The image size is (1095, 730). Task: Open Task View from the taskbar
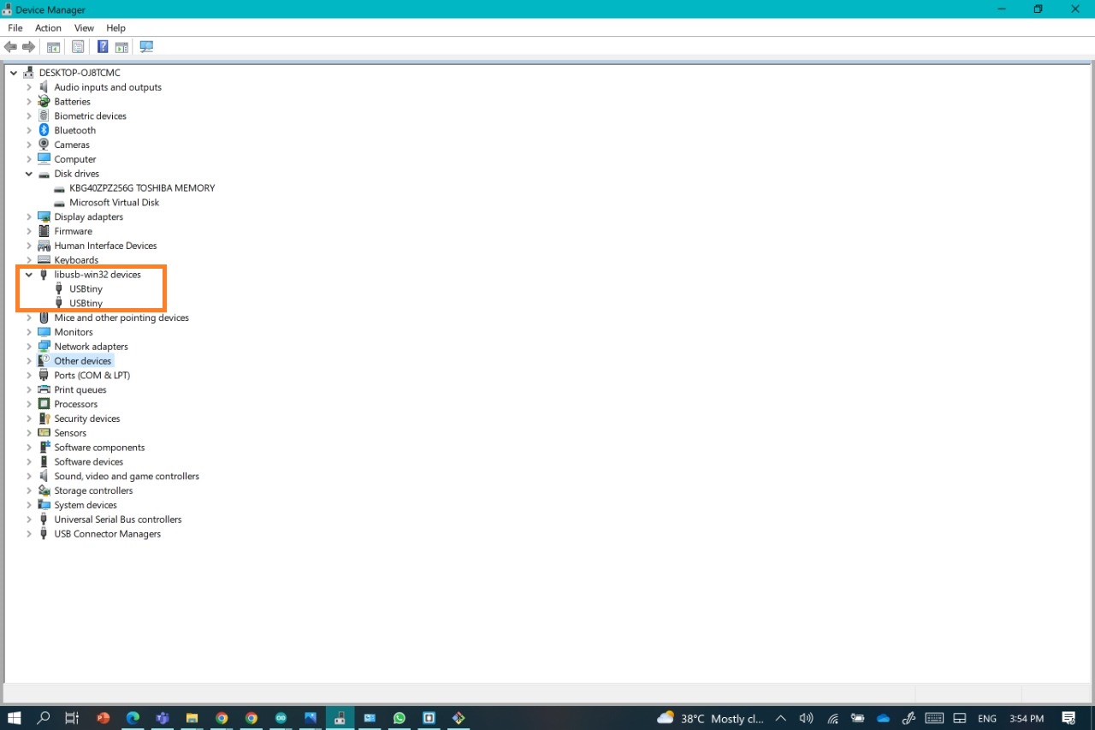72,718
